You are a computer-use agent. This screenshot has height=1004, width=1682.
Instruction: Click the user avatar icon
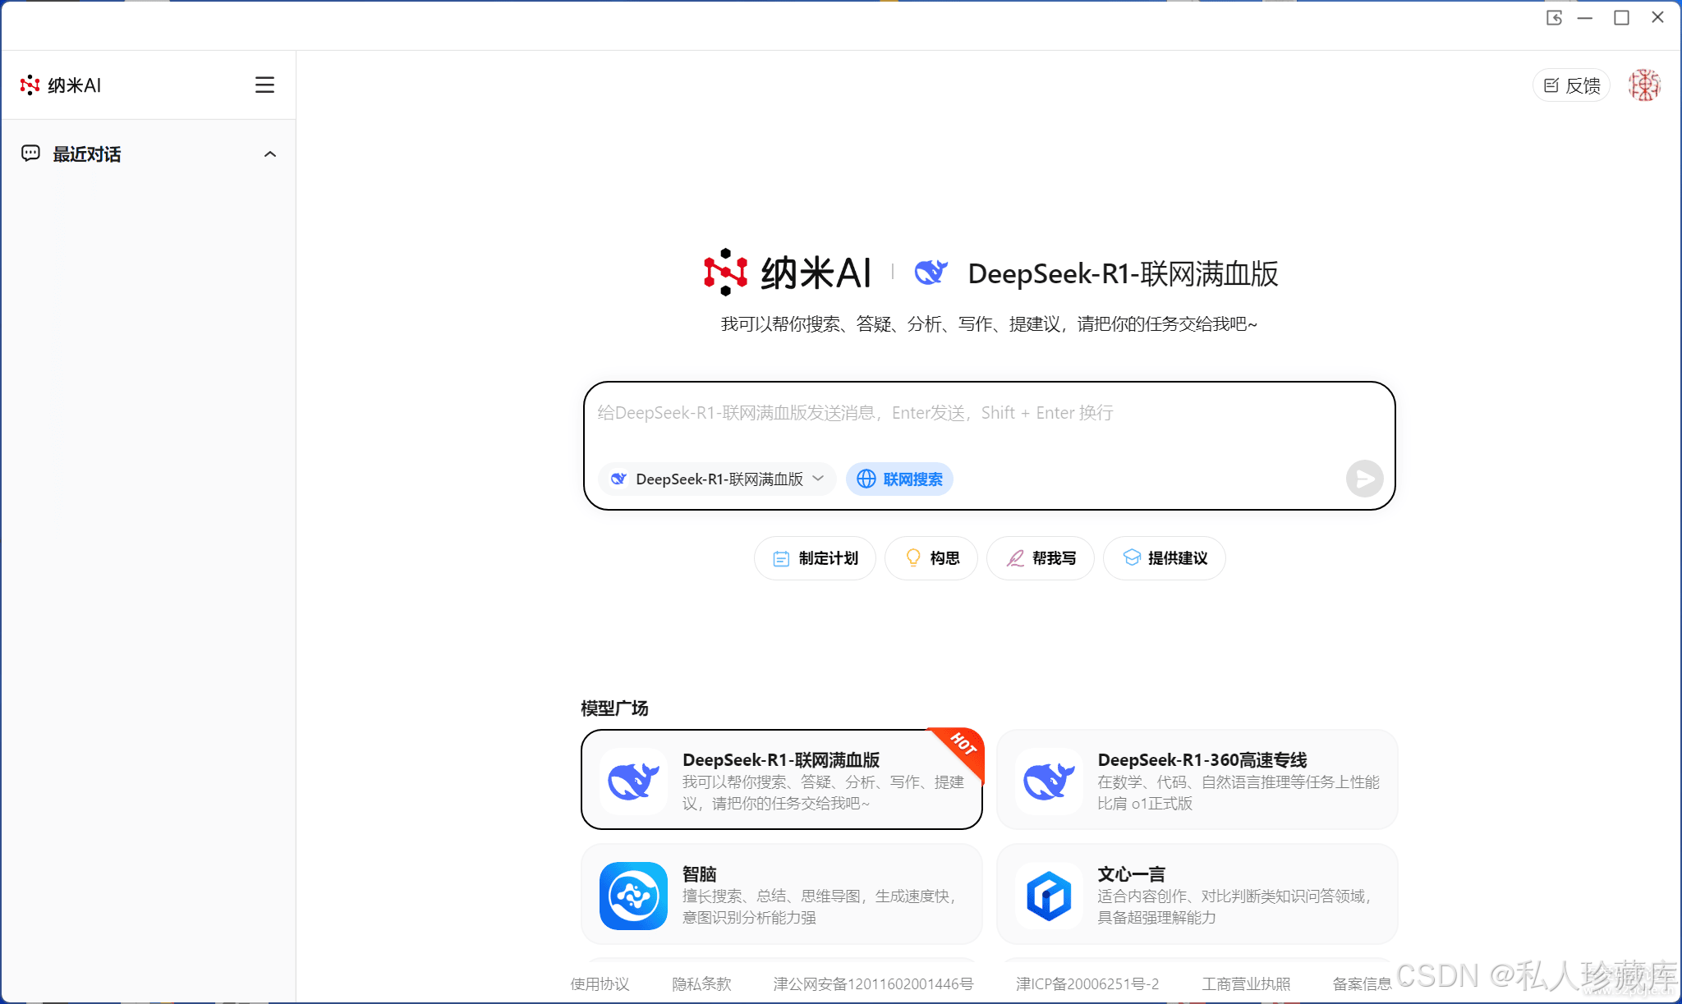[x=1644, y=85]
